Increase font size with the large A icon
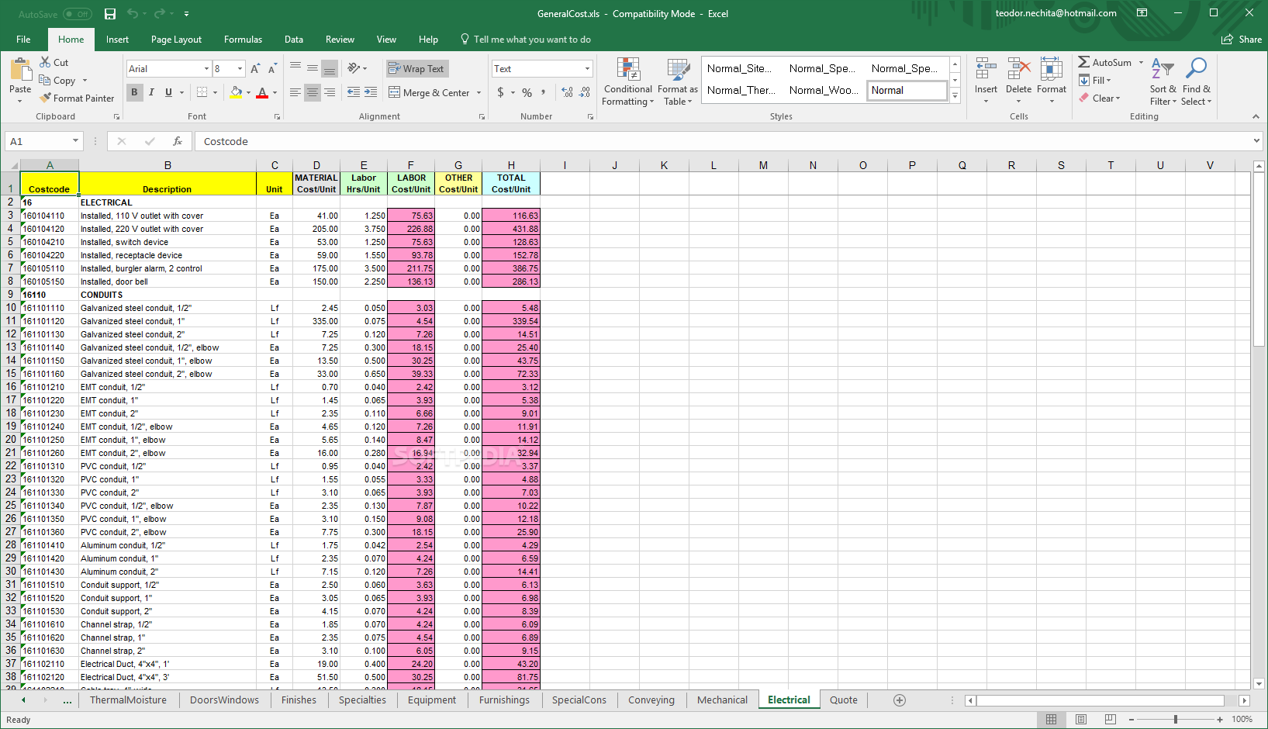1268x729 pixels. coord(255,69)
